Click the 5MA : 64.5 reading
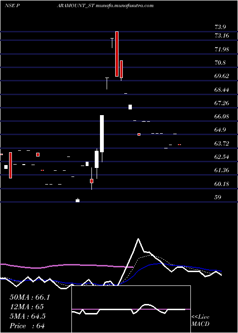The height and width of the screenshot is (333, 238). (28, 316)
